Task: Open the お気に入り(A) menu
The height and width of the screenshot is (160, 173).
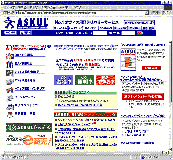Action: pyautogui.click(x=48, y=7)
